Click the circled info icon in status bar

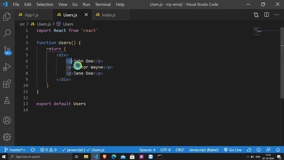pyautogui.click(x=259, y=150)
